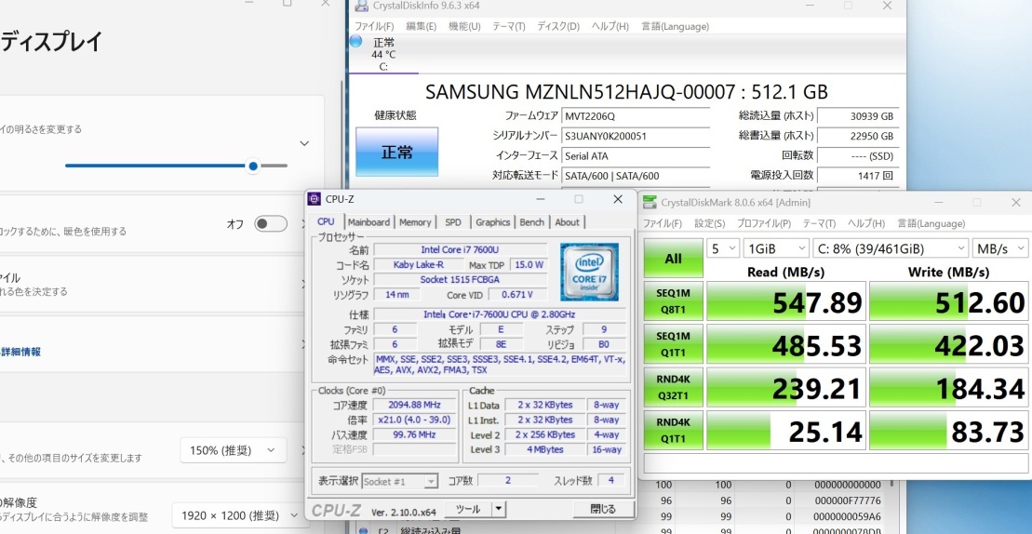Open テーマ(T) menu in CrystalDiskMark

click(820, 223)
